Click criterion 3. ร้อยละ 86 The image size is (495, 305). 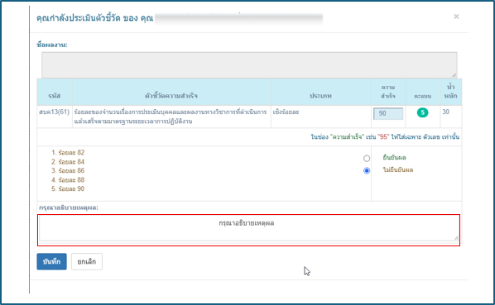(68, 170)
